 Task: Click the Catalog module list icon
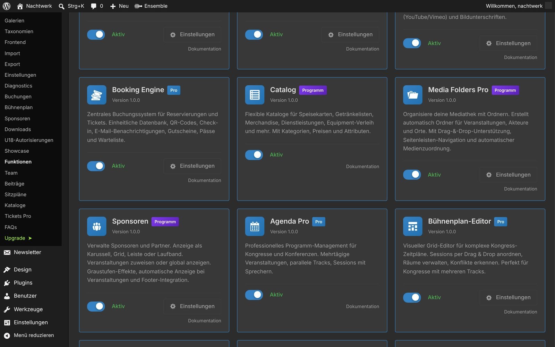(255, 95)
